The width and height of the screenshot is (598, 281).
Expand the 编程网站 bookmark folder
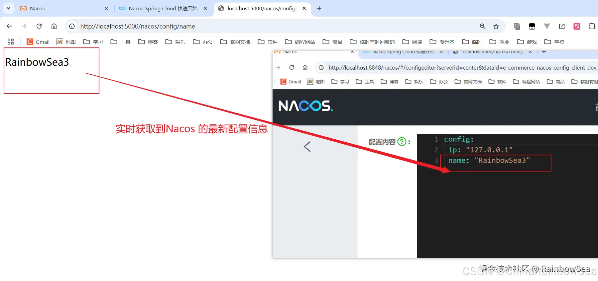pos(300,42)
